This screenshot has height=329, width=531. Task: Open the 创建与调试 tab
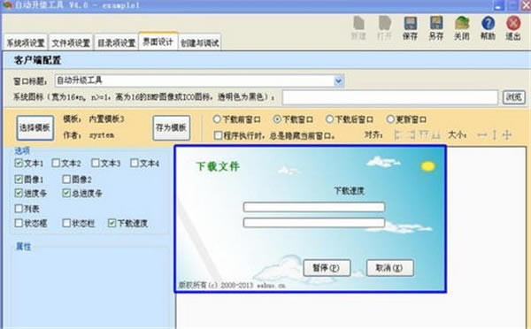199,42
